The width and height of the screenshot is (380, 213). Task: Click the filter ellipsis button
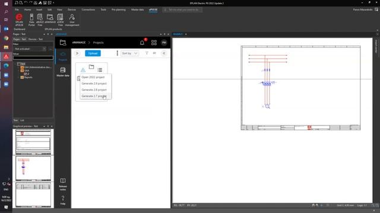click(50, 49)
